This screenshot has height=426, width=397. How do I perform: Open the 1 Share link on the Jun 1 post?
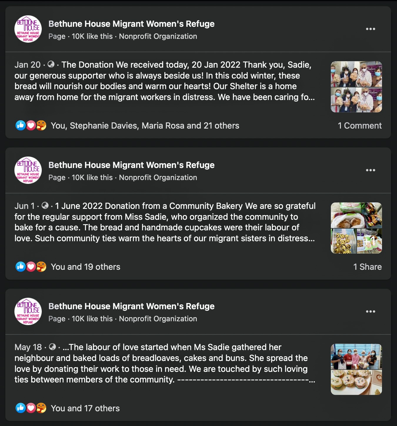click(368, 267)
